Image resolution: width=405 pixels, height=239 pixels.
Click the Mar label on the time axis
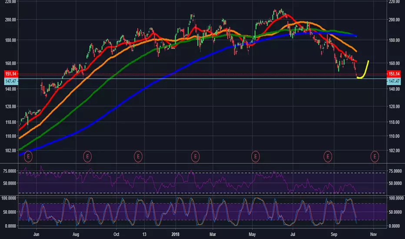(212, 234)
